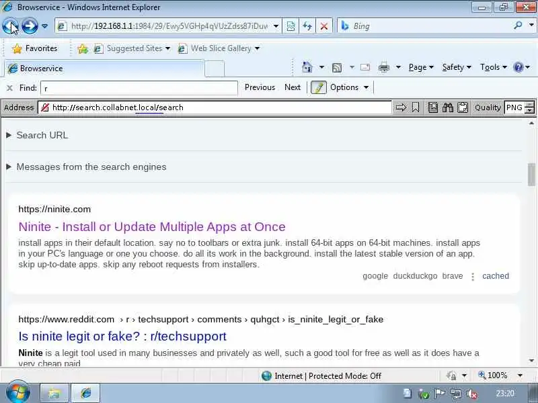Click the clipboard icon in Browservice bar
The height and width of the screenshot is (403, 538).
(463, 107)
